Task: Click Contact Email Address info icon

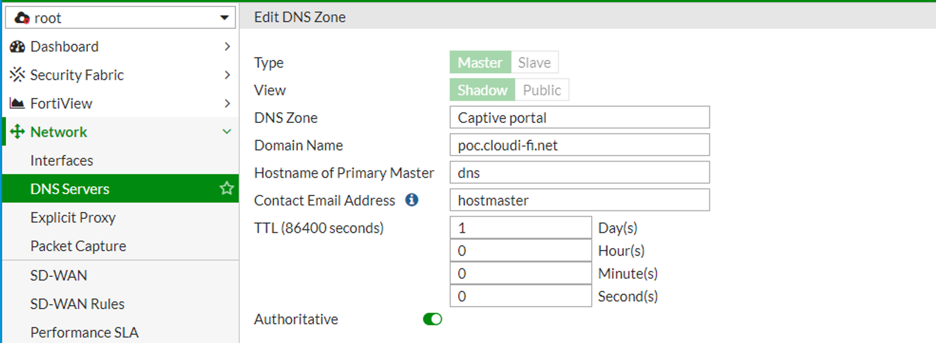Action: coord(412,200)
